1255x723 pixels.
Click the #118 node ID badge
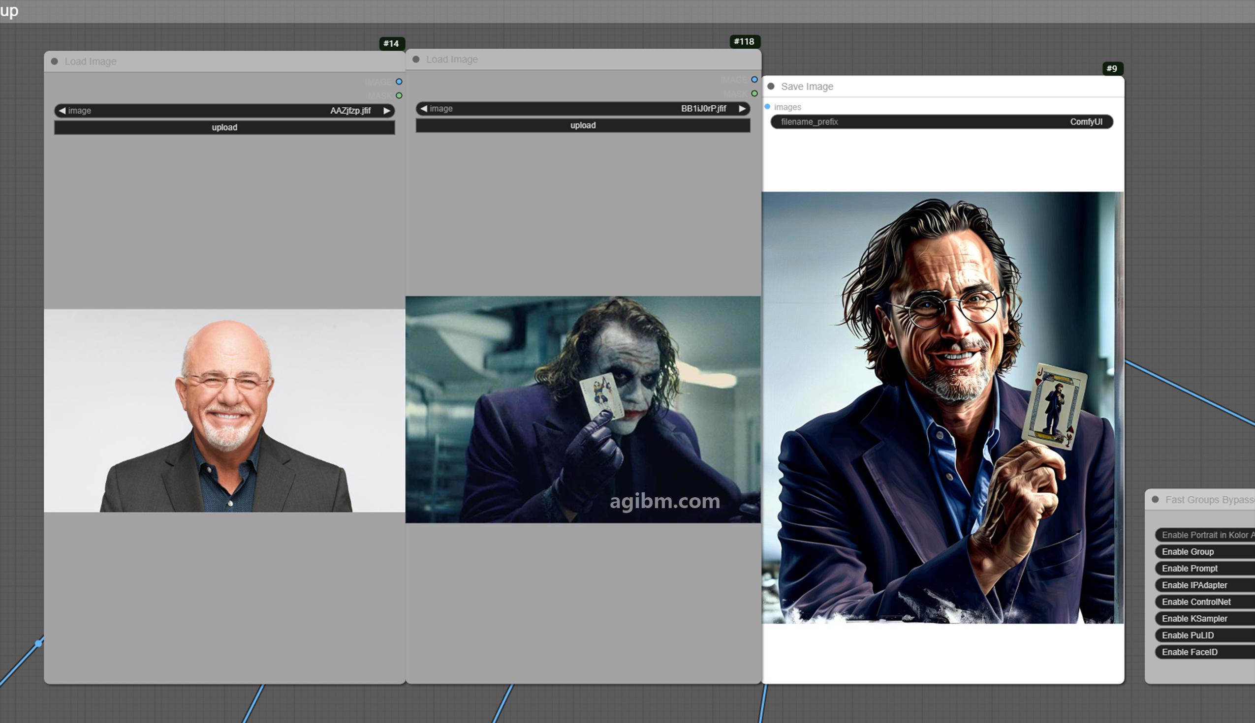pyautogui.click(x=745, y=42)
